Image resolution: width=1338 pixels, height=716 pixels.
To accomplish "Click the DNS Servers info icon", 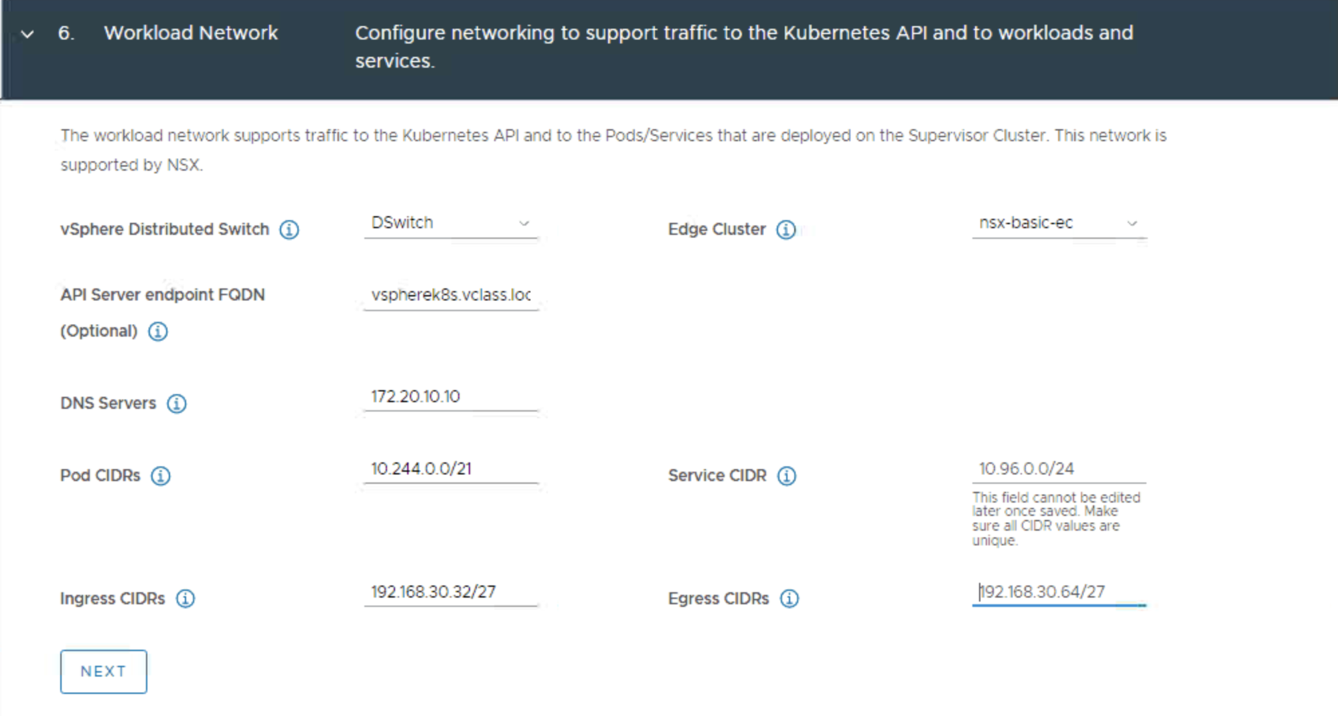I will tap(176, 404).
